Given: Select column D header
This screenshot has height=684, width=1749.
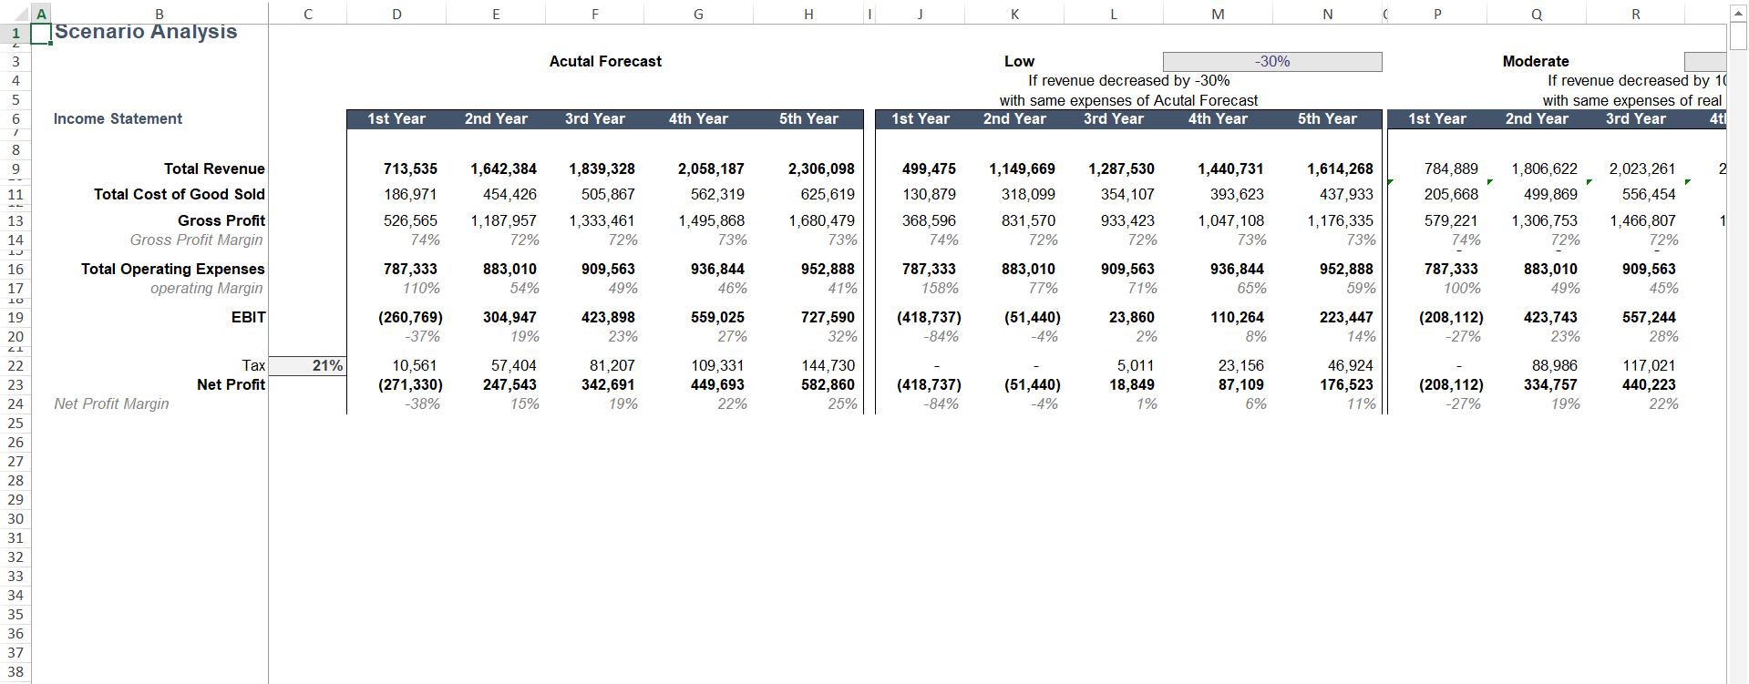Looking at the screenshot, I should (396, 14).
